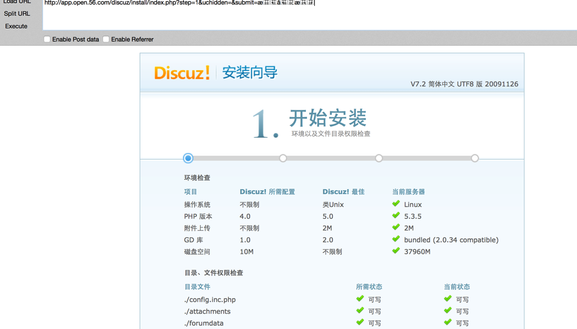This screenshot has height=329, width=577.
Task: Click the 安装向导 heading text
Action: [250, 72]
